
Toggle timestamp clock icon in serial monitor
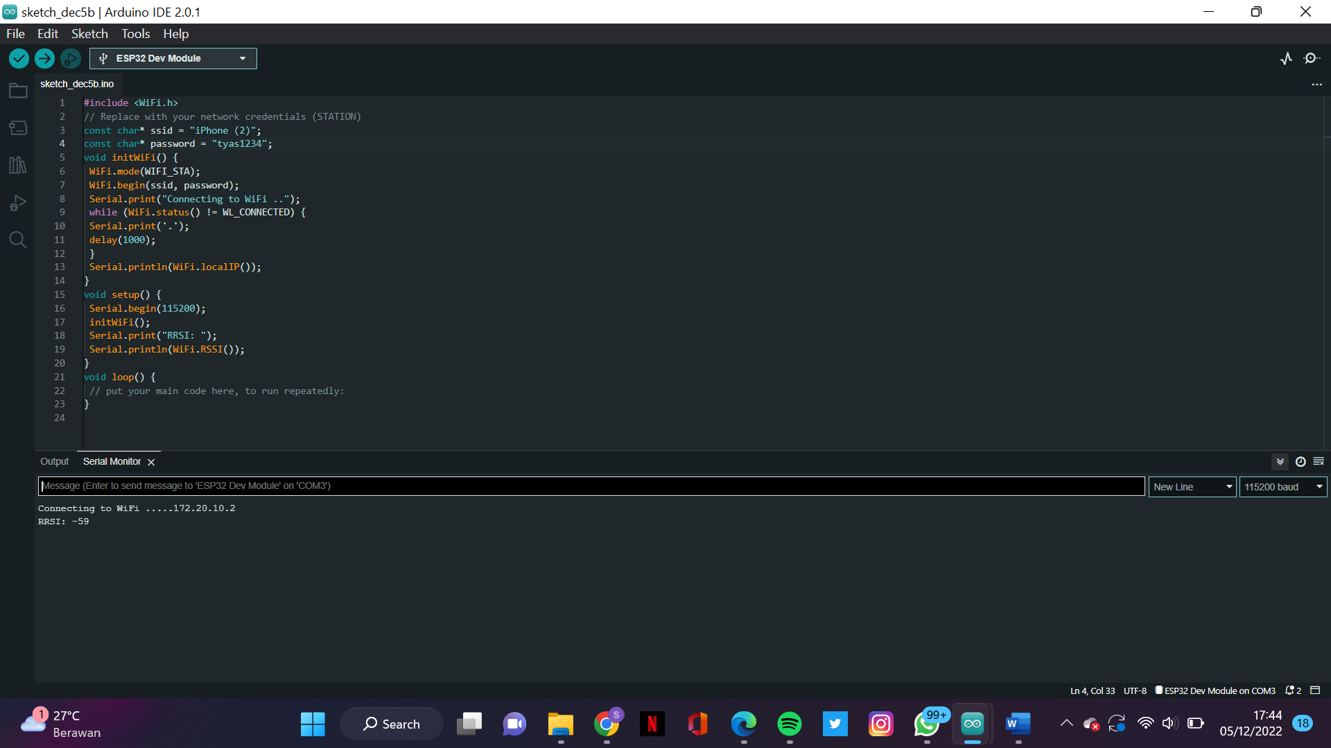click(1300, 462)
